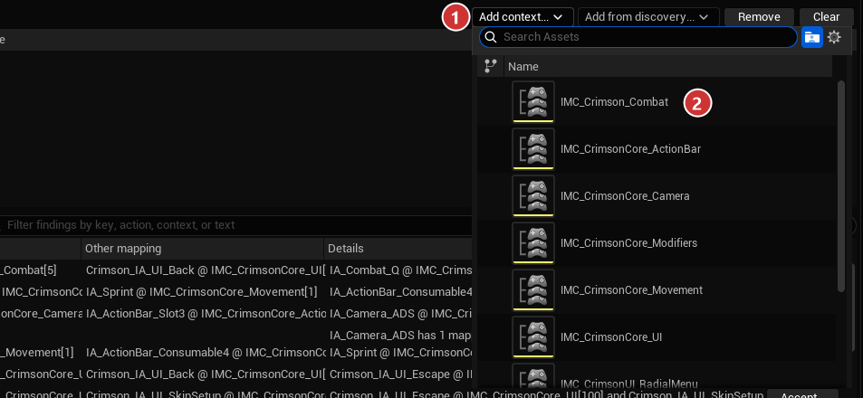The image size is (863, 398).
Task: Click the Clear button
Action: (826, 17)
